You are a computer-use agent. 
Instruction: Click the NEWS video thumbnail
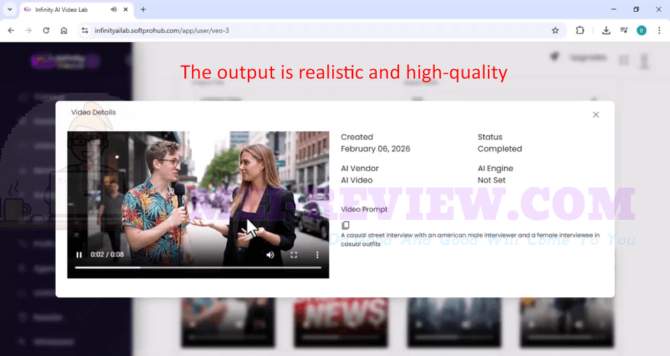pyautogui.click(x=341, y=322)
